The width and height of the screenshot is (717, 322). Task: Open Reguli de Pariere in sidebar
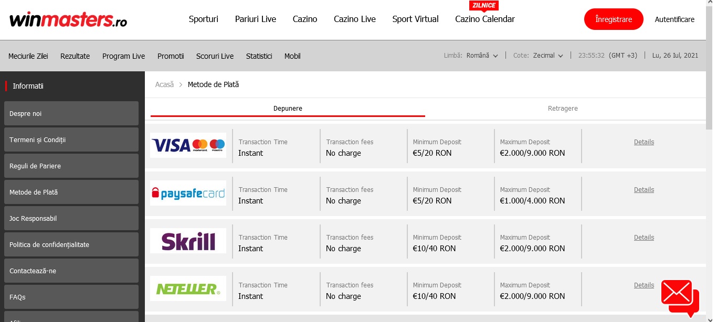(x=71, y=166)
